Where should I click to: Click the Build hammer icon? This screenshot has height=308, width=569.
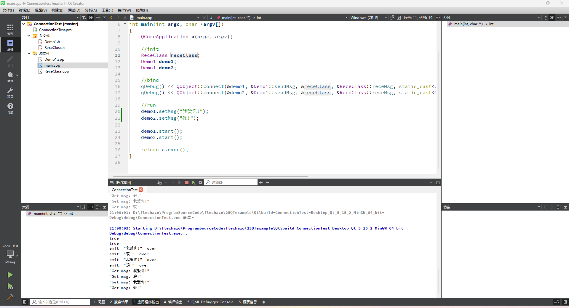point(10,297)
